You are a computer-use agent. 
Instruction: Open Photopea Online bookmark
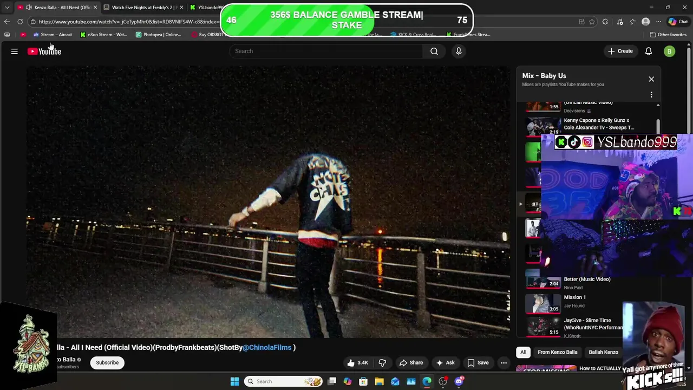pyautogui.click(x=159, y=35)
